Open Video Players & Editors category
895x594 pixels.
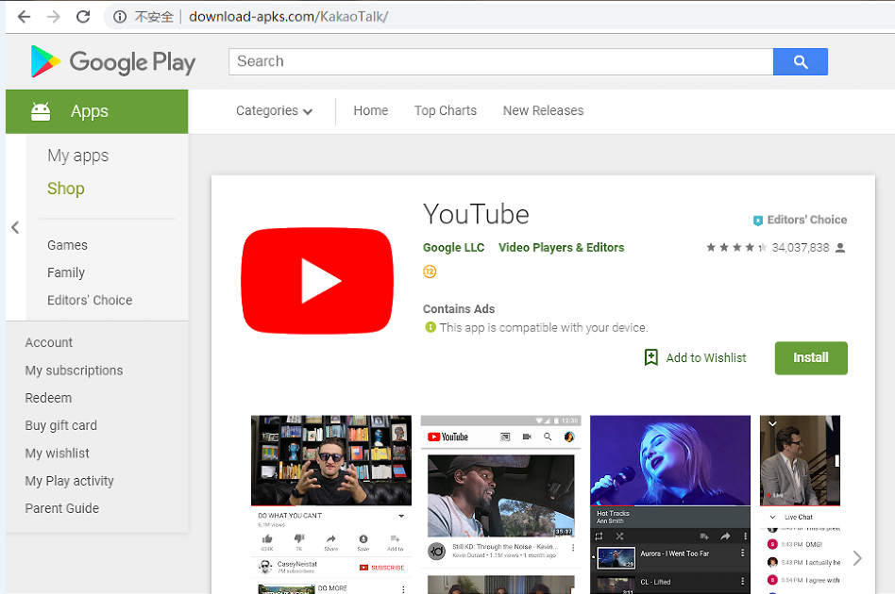pos(561,247)
